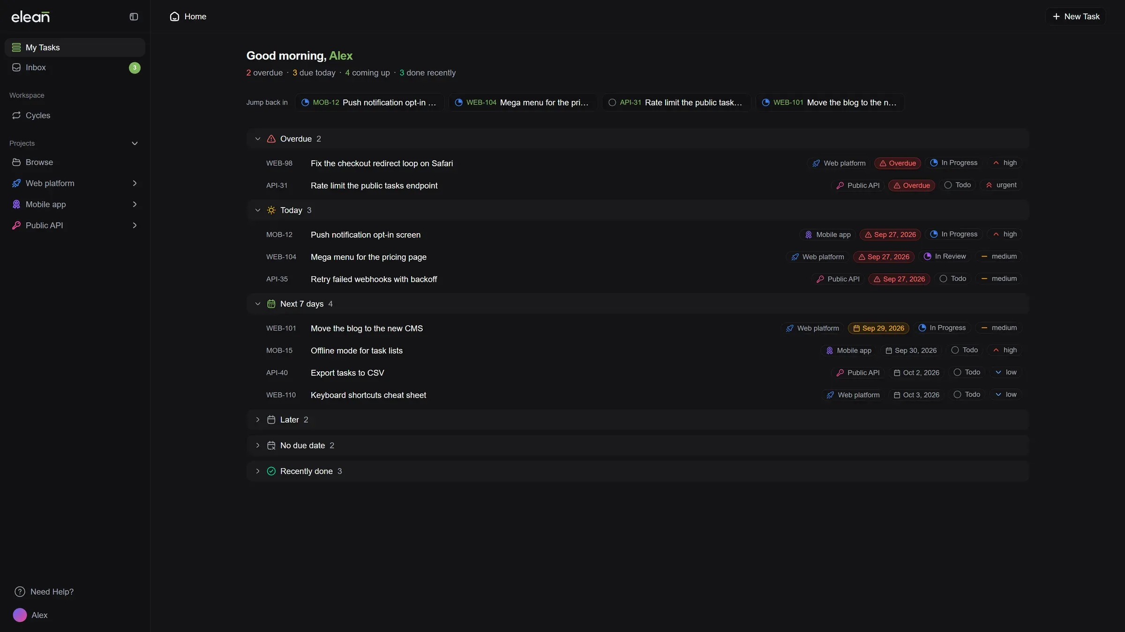Go to Cycles in sidebar
Screen dimensions: 1125x632
tap(75, 115)
